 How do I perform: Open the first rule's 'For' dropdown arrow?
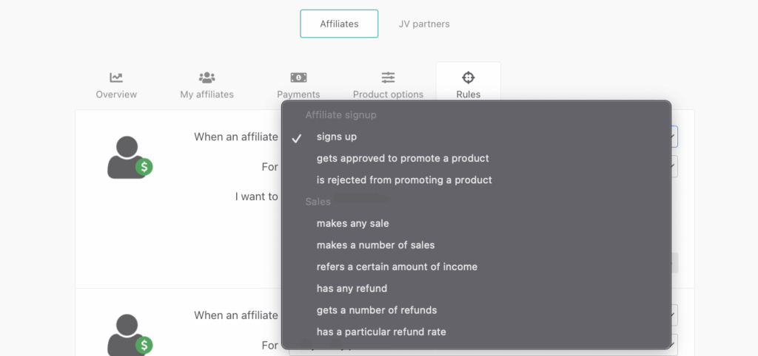674,167
